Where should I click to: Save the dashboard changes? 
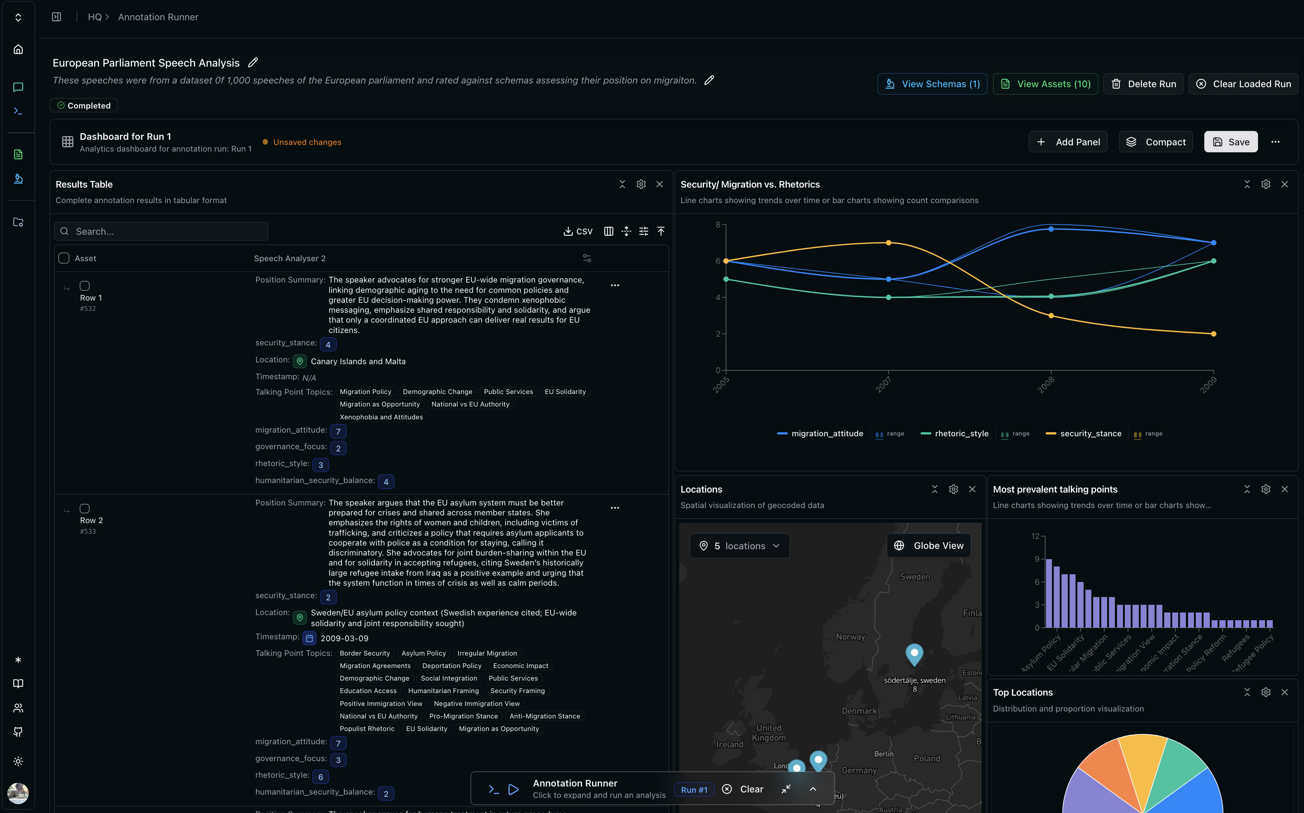click(x=1230, y=142)
